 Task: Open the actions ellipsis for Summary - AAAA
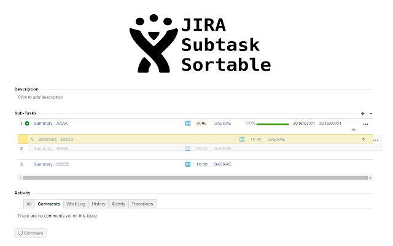click(366, 124)
